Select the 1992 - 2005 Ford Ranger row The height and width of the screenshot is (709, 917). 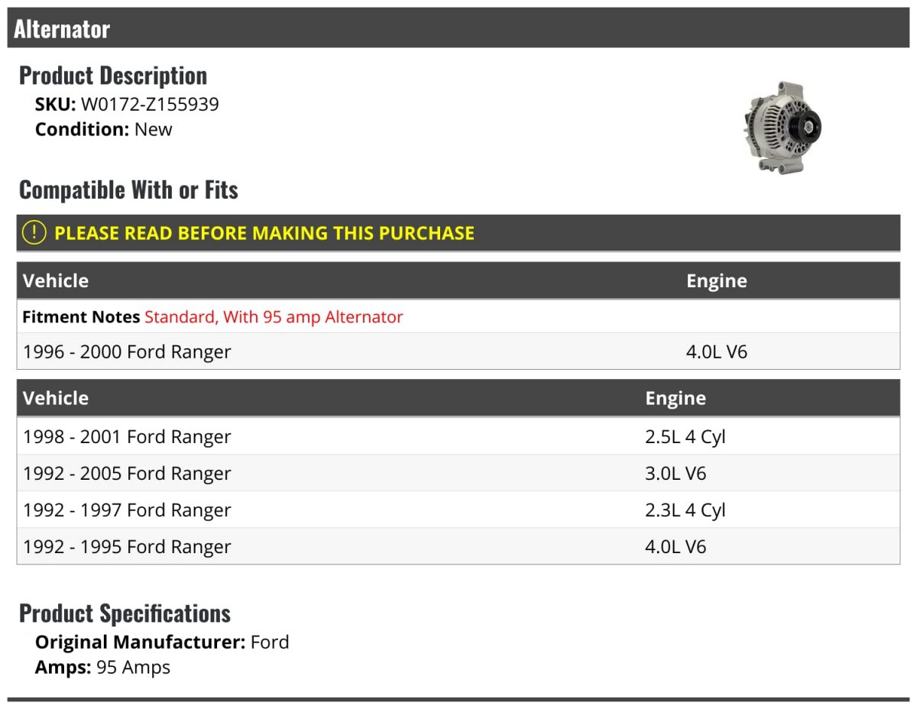tap(127, 474)
